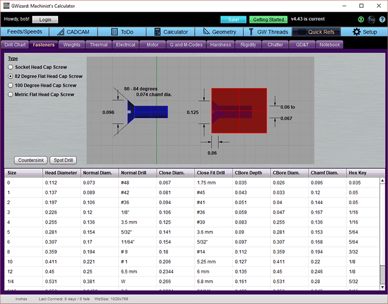Screen dimensions: 388x304
Task: Click the GWizard app icon in title bar
Action: (x=6, y=6)
